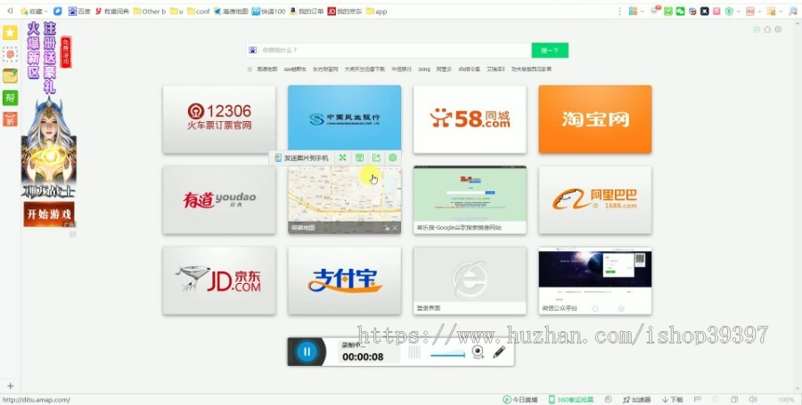Click the home icon on new tab page
The height and width of the screenshot is (405, 802).
point(767,29)
